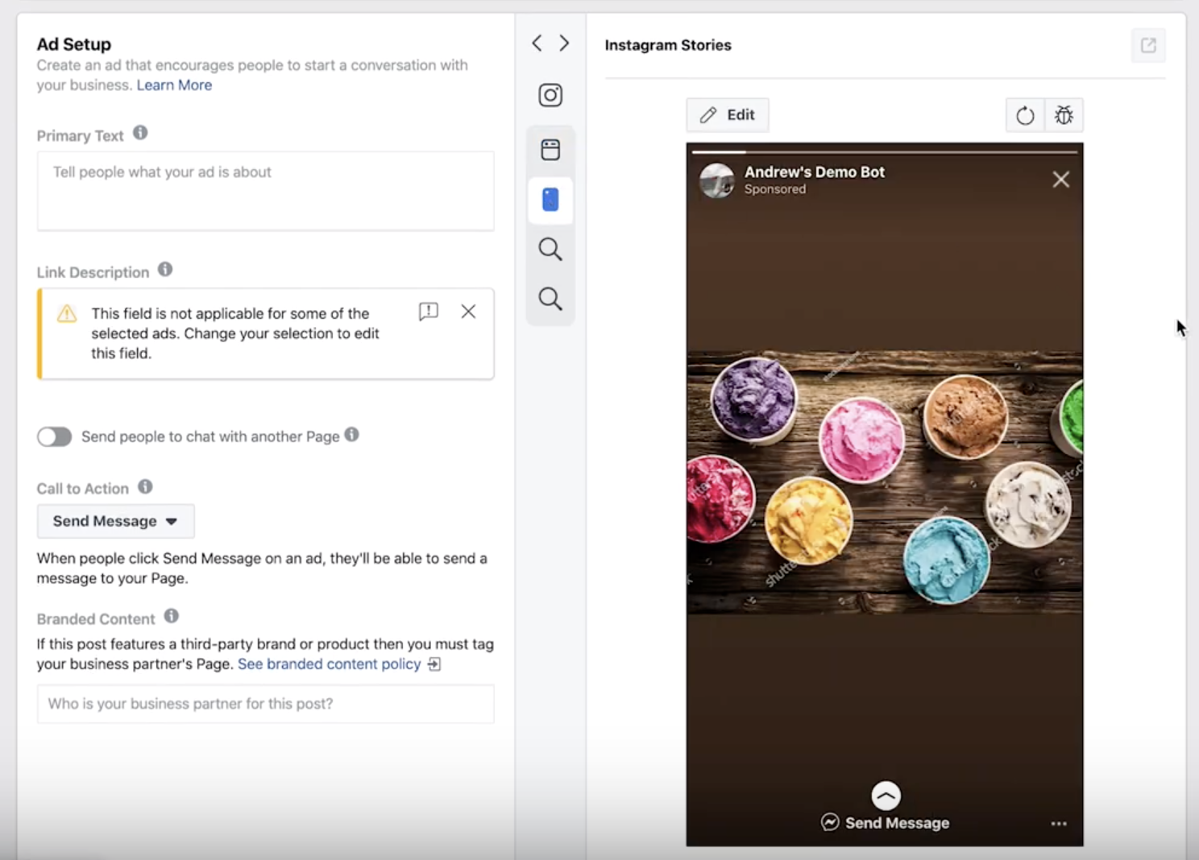
Task: Click the refresh preview icon
Action: pos(1025,115)
